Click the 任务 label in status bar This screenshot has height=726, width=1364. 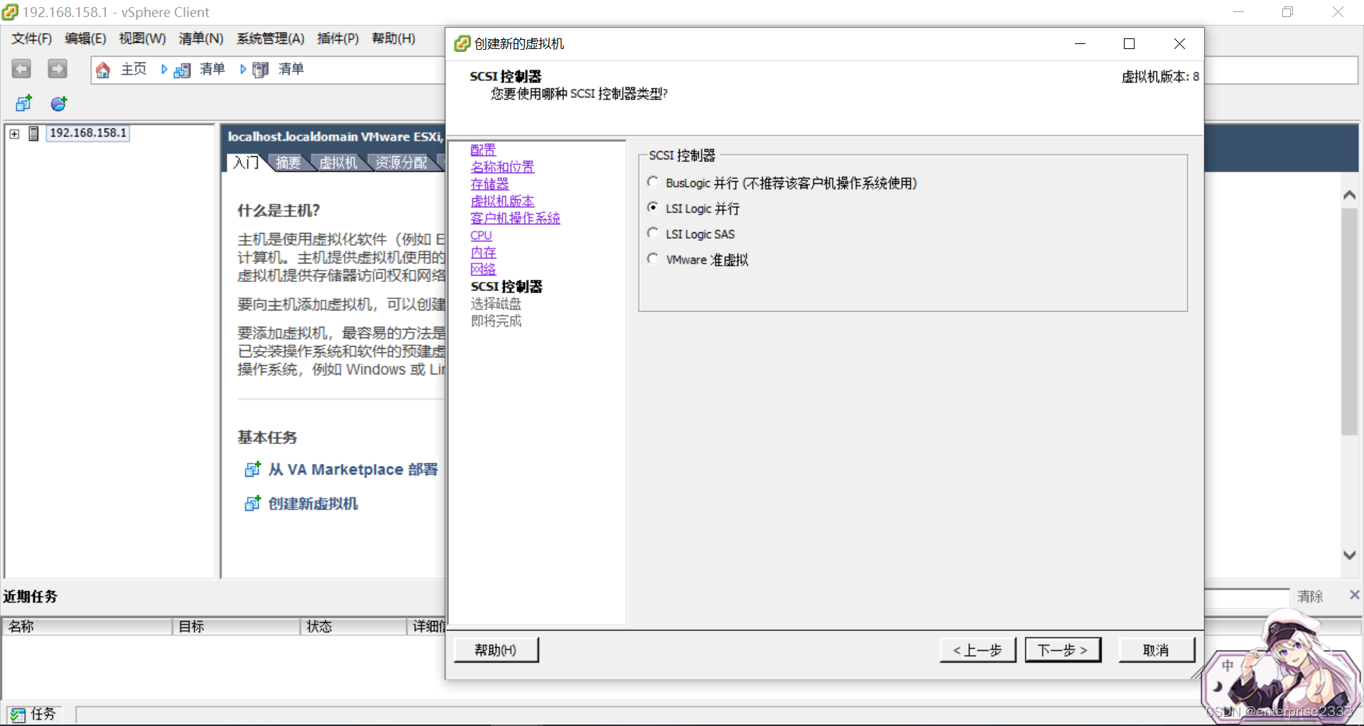click(x=43, y=714)
